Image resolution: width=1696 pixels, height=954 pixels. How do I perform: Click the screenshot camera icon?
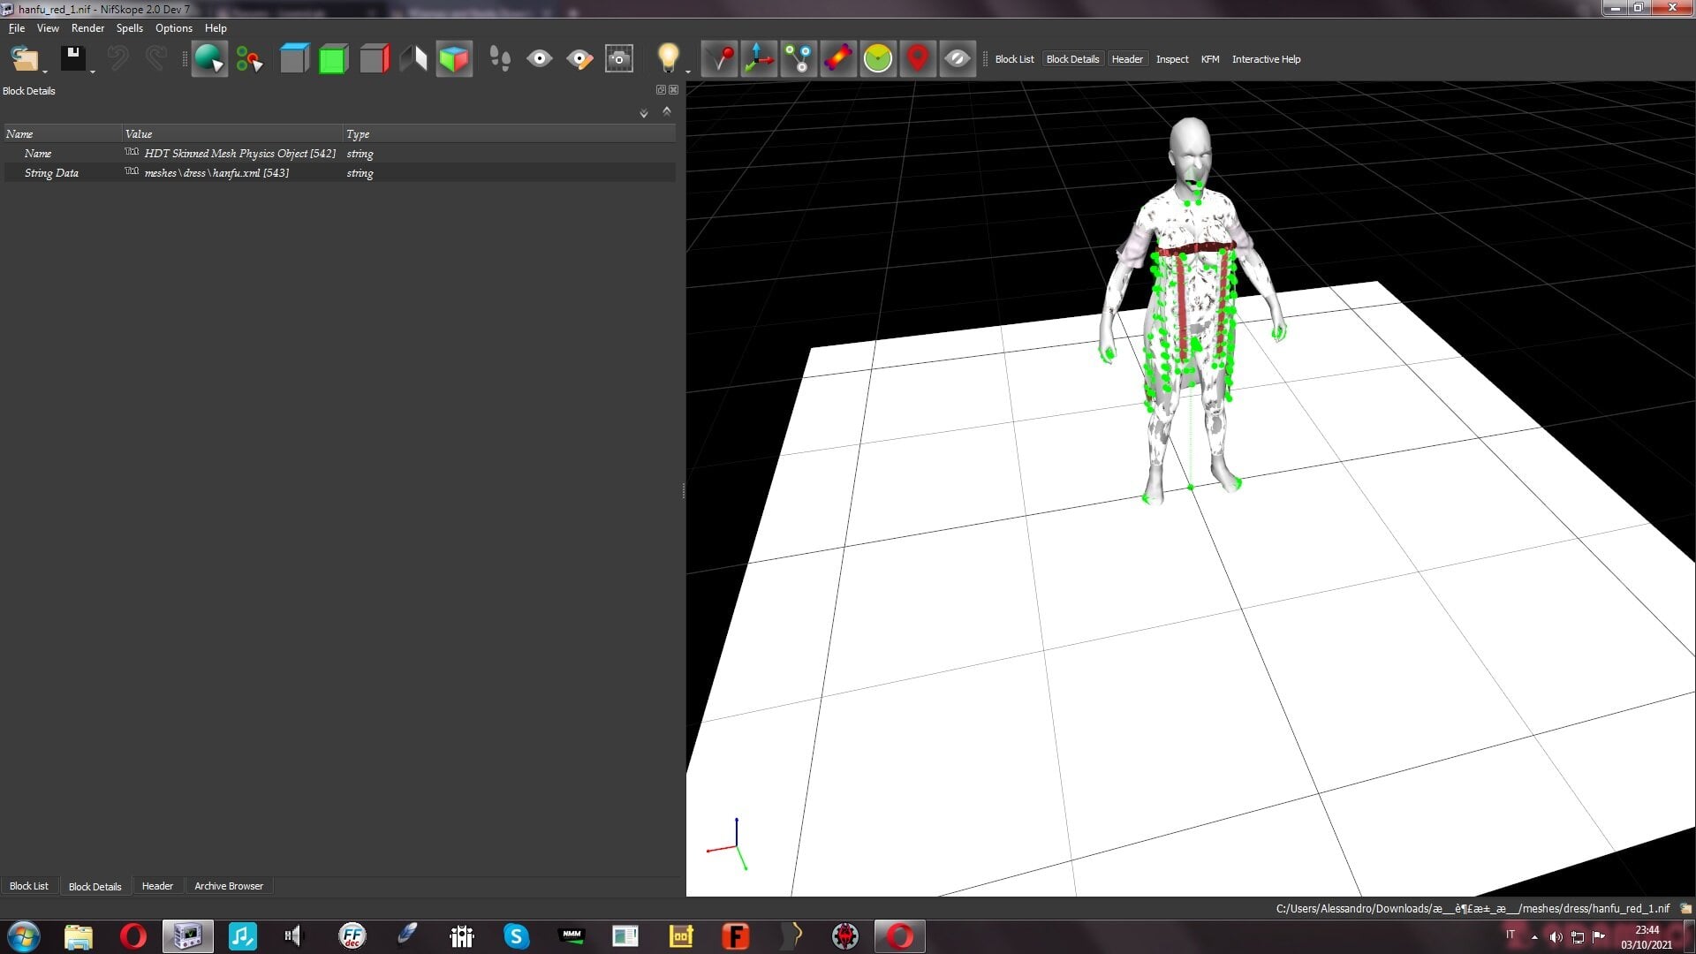[619, 59]
